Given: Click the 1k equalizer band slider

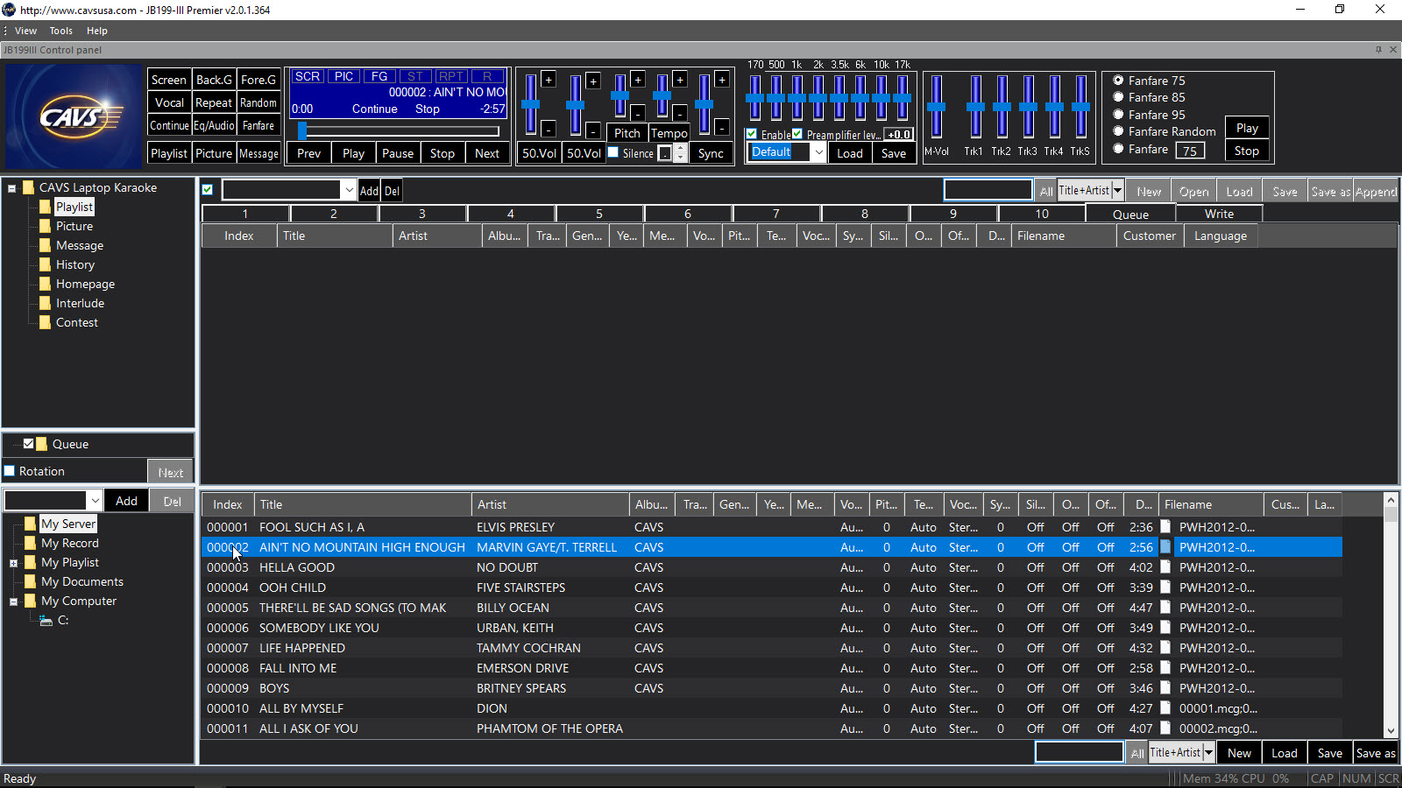Looking at the screenshot, I should pos(797,98).
